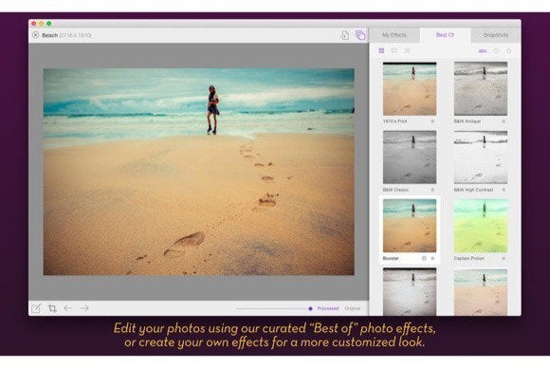550x368 pixels.
Task: Select the Crop tool
Action: click(x=52, y=308)
